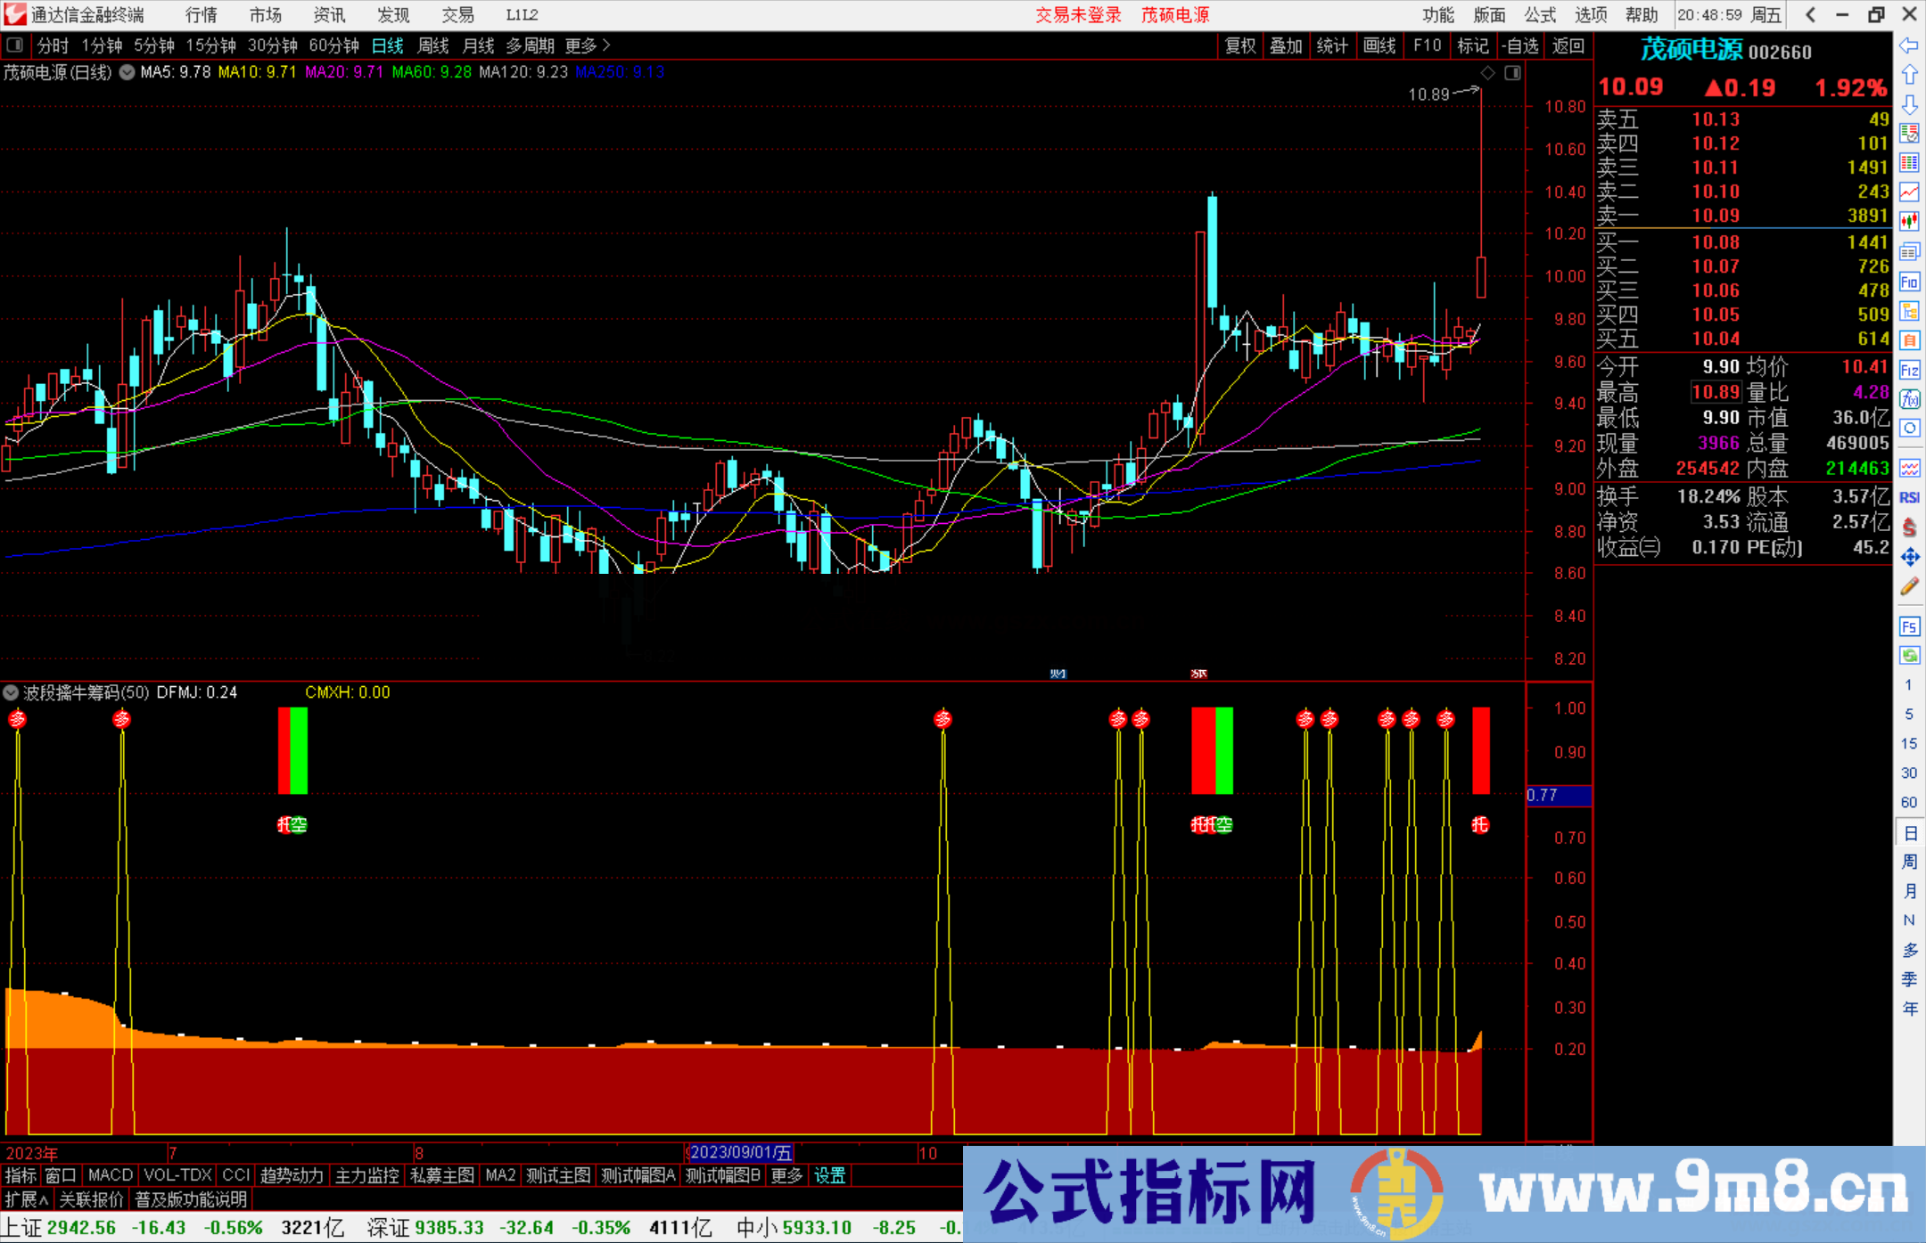Open the 茂硕电源(日线) main chart dropdown circle

127,72
